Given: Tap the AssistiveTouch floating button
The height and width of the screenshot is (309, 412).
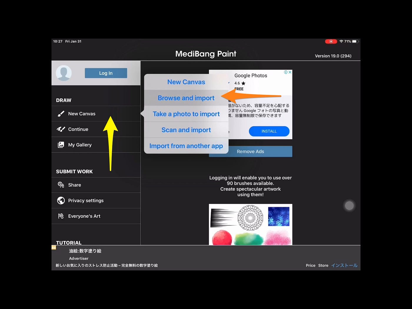Looking at the screenshot, I should [349, 206].
